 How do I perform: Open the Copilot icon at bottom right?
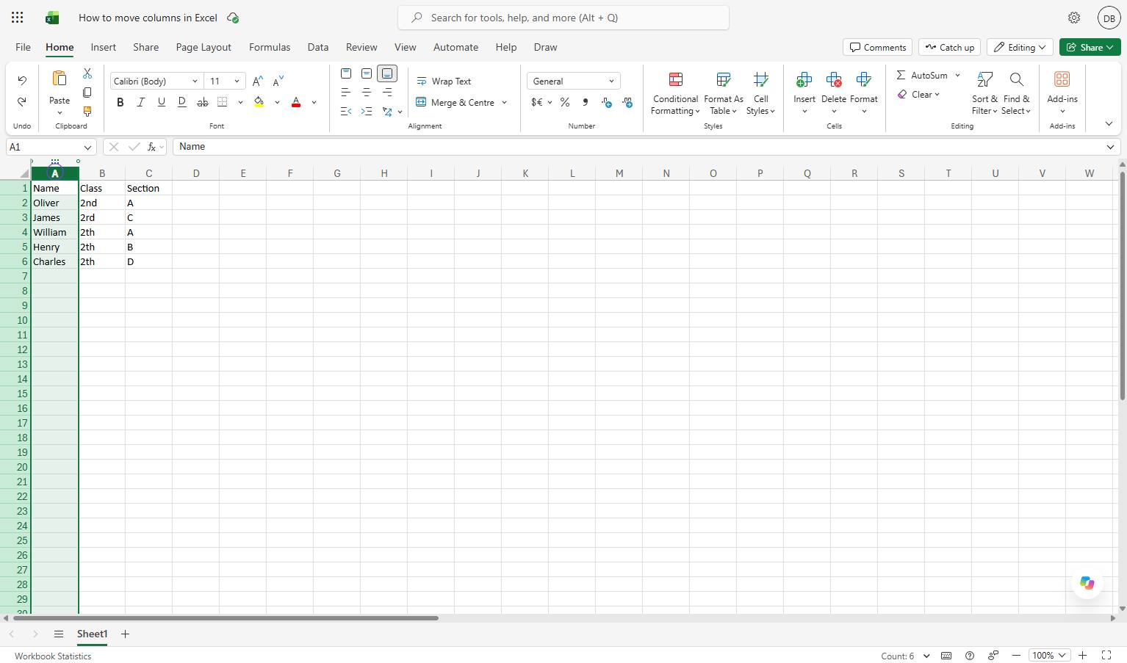(x=1087, y=583)
